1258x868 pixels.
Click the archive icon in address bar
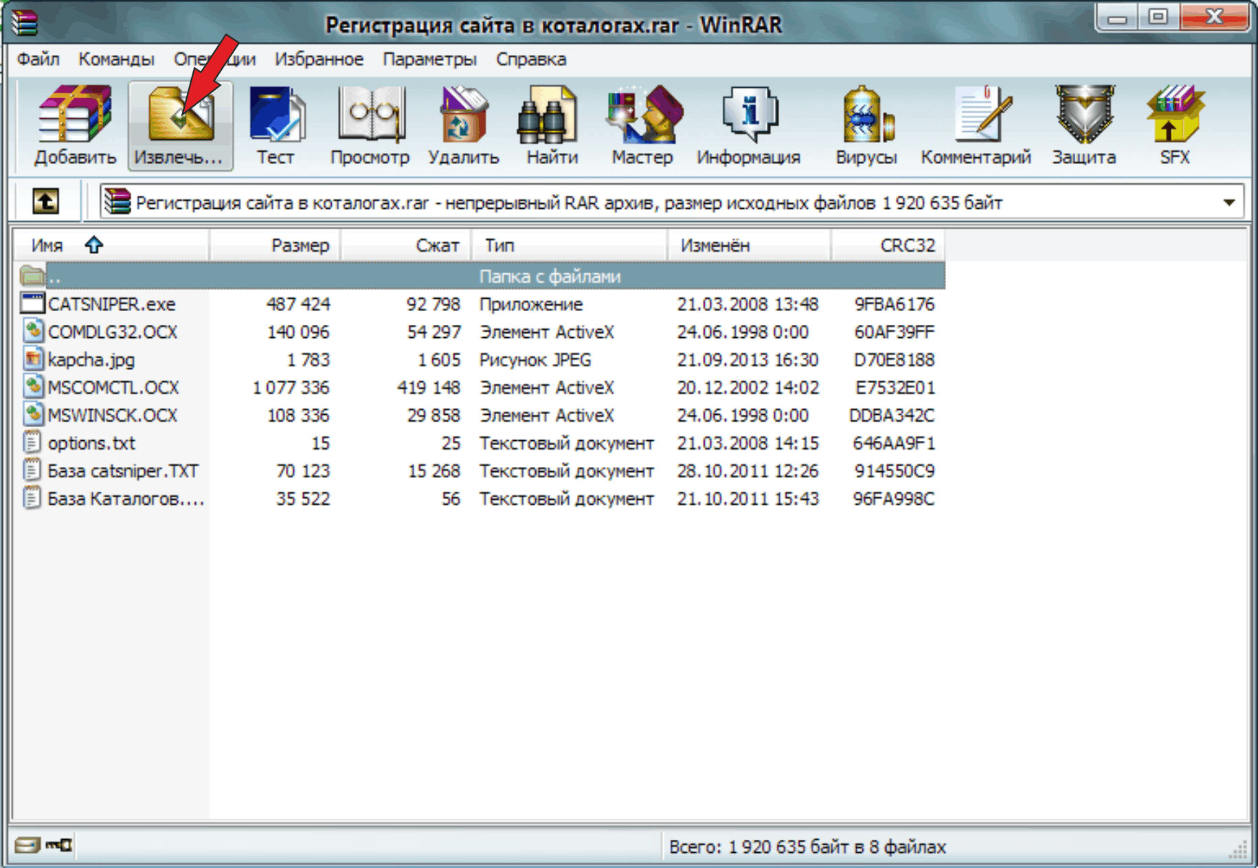point(117,201)
